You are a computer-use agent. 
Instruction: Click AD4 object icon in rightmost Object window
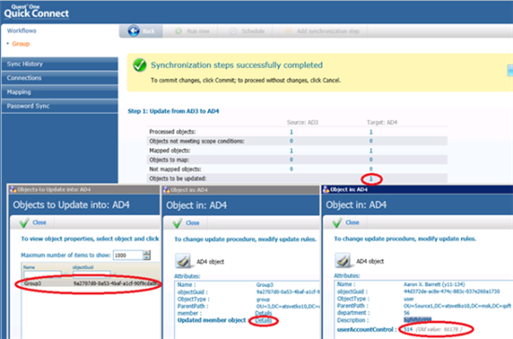tap(342, 261)
